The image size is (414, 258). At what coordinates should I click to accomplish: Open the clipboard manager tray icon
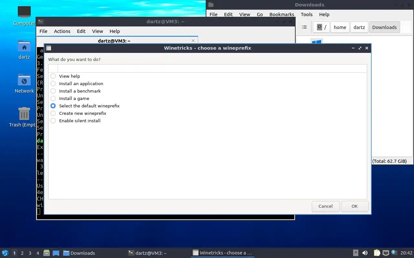[377, 253]
